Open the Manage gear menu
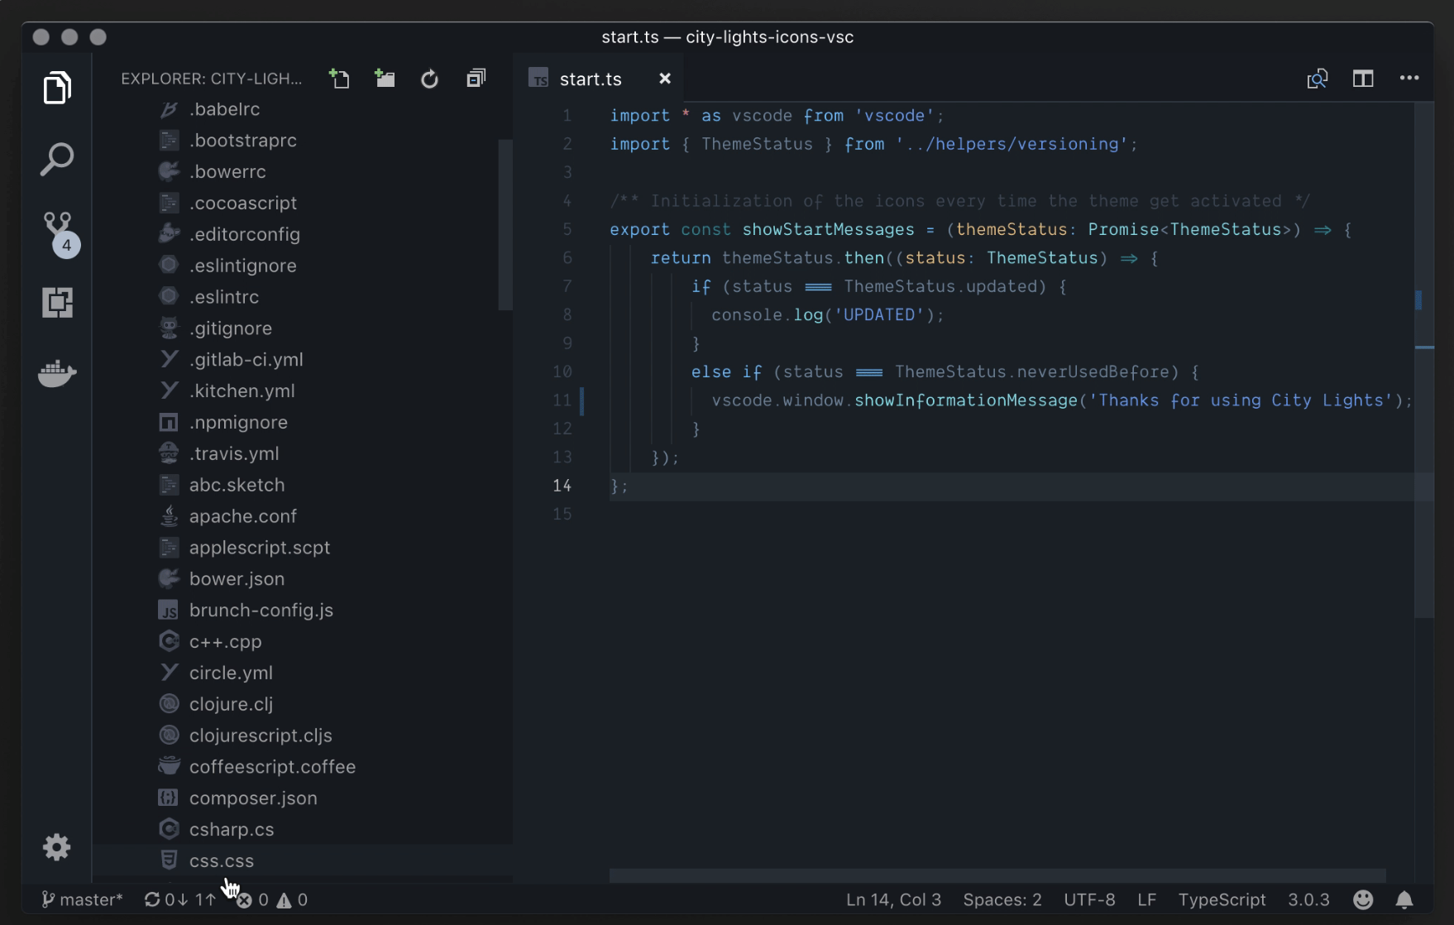The height and width of the screenshot is (925, 1454). [57, 847]
